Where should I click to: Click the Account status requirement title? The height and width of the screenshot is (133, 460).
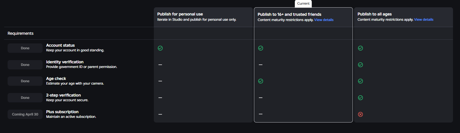coord(60,45)
